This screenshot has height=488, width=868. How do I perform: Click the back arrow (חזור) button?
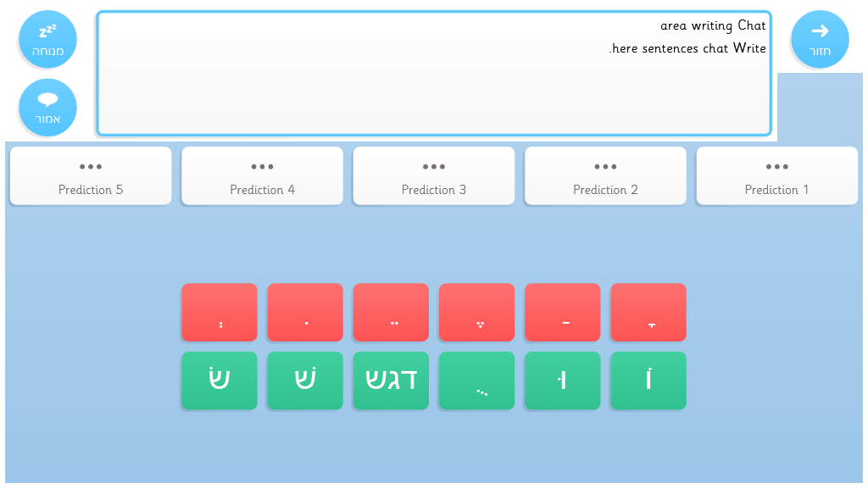point(820,39)
